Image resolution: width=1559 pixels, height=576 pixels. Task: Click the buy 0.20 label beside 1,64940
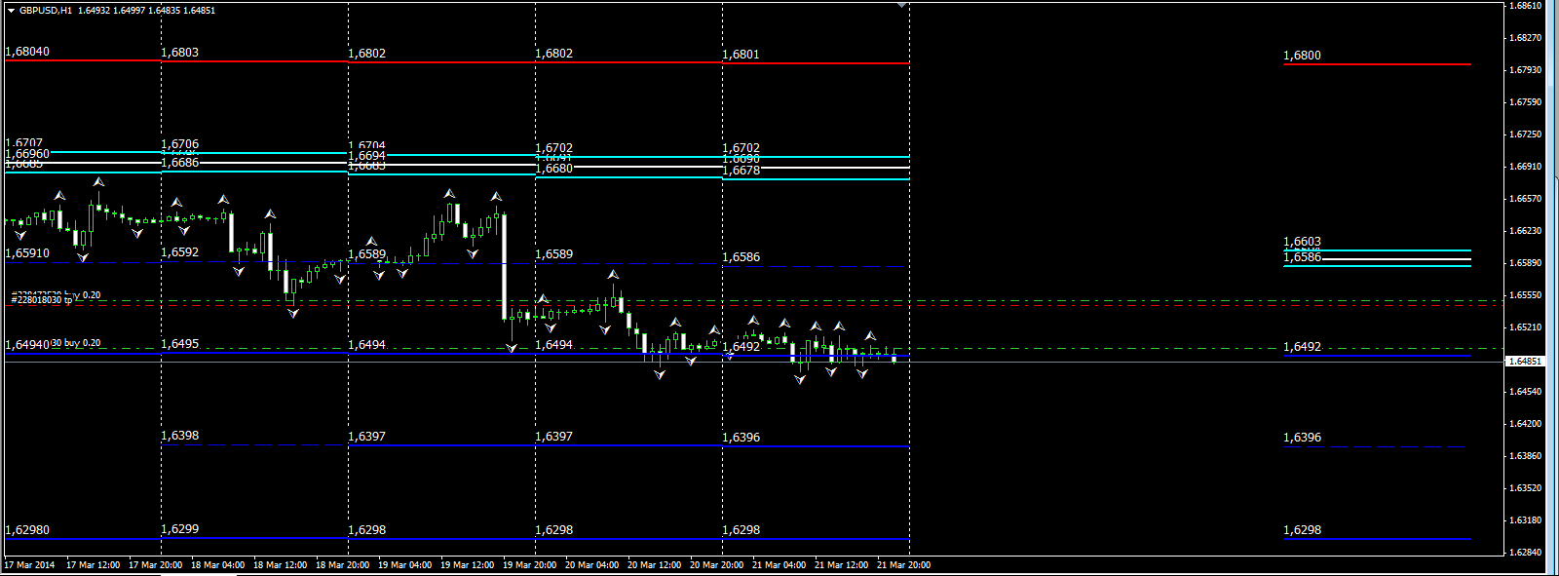[x=82, y=343]
